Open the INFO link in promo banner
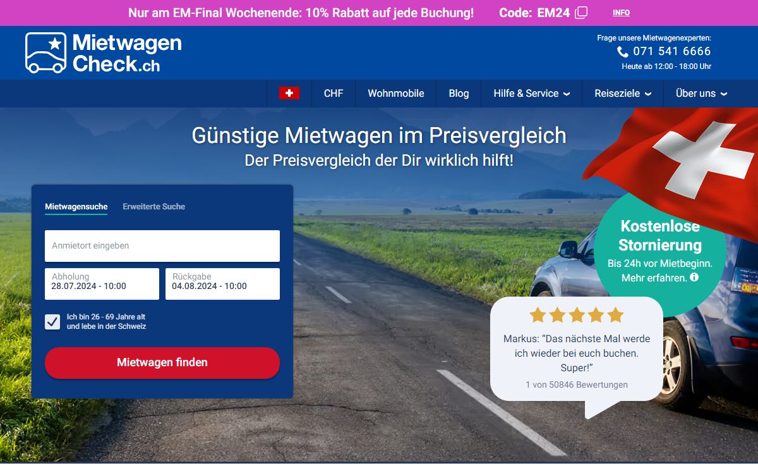 621,13
